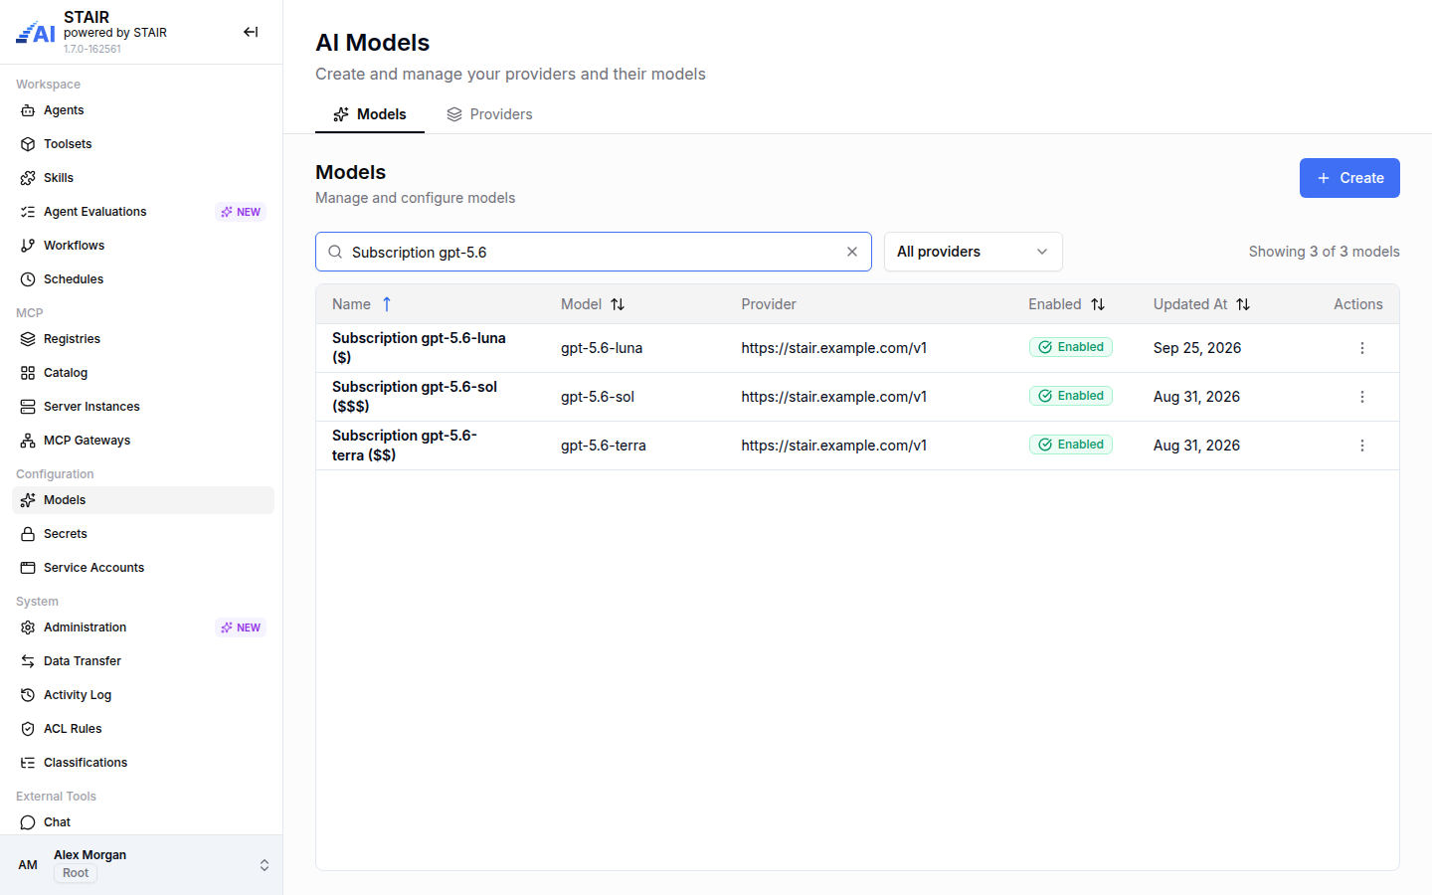
Task: Click the Enabled badge for gpt-5.6-sol
Action: [x=1071, y=396]
